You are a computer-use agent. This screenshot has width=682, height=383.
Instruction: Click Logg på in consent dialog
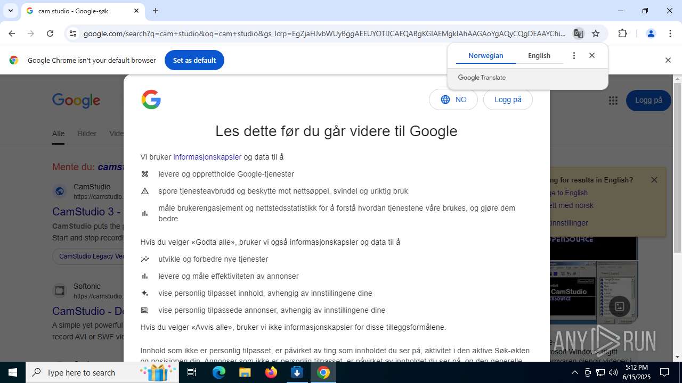click(508, 99)
